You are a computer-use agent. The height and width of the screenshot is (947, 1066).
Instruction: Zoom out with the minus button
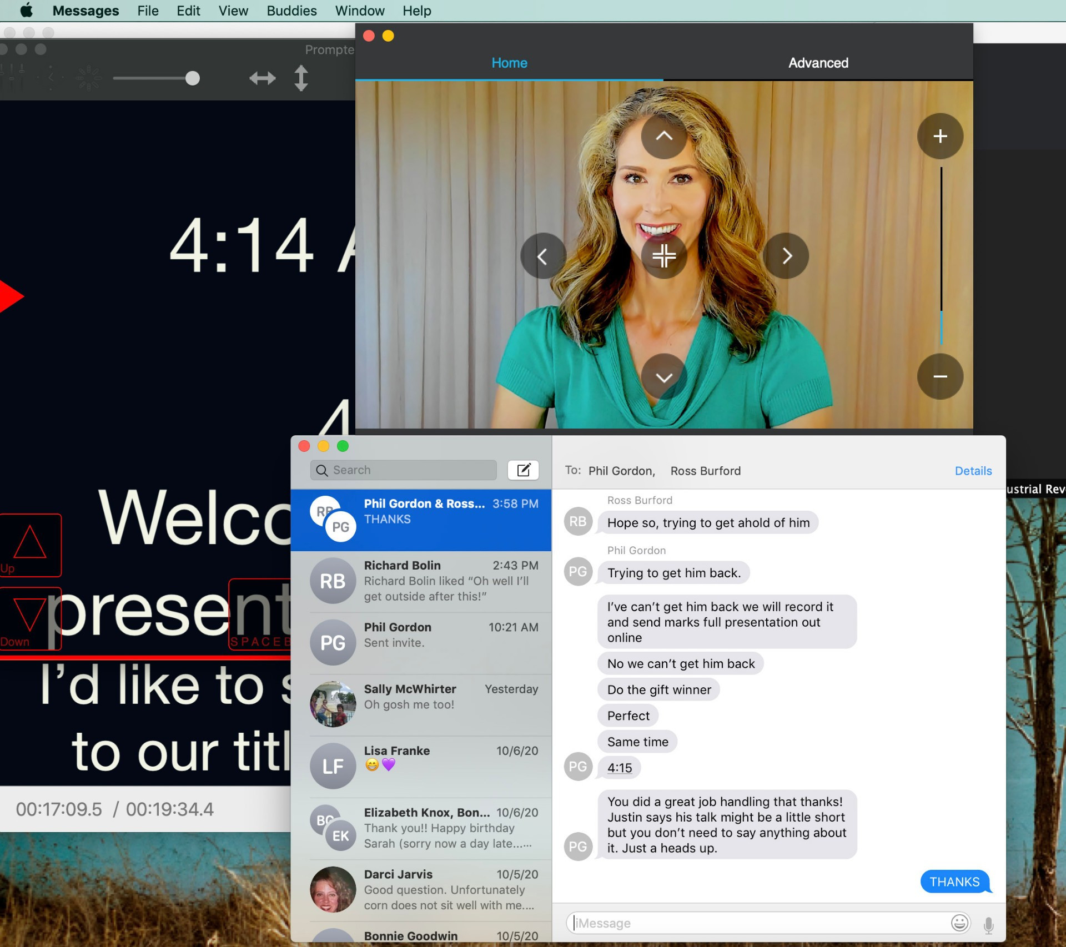[939, 376]
